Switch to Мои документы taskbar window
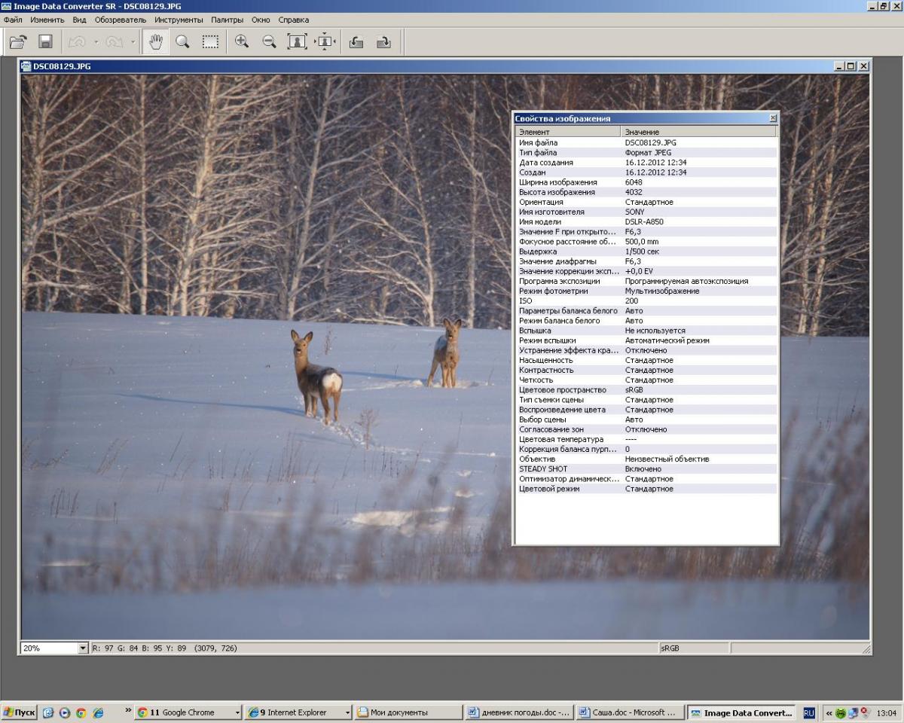 tap(407, 712)
